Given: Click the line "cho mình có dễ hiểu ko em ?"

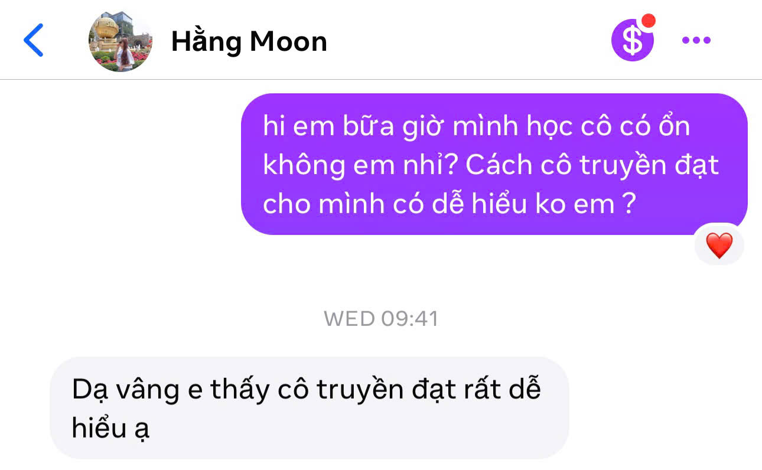Looking at the screenshot, I should (449, 204).
